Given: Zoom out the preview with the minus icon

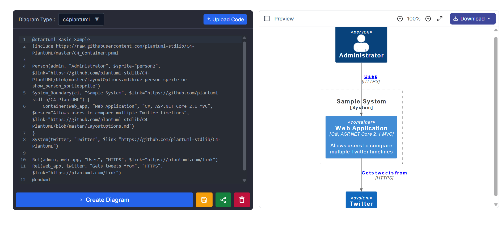Looking at the screenshot, I should pyautogui.click(x=400, y=19).
